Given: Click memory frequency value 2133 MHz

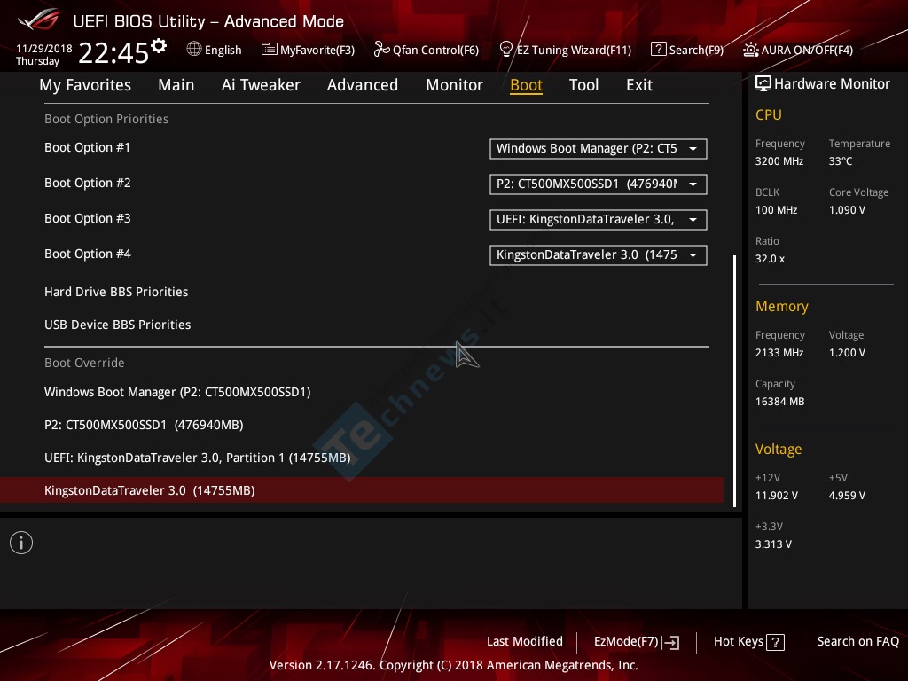Looking at the screenshot, I should coord(779,353).
